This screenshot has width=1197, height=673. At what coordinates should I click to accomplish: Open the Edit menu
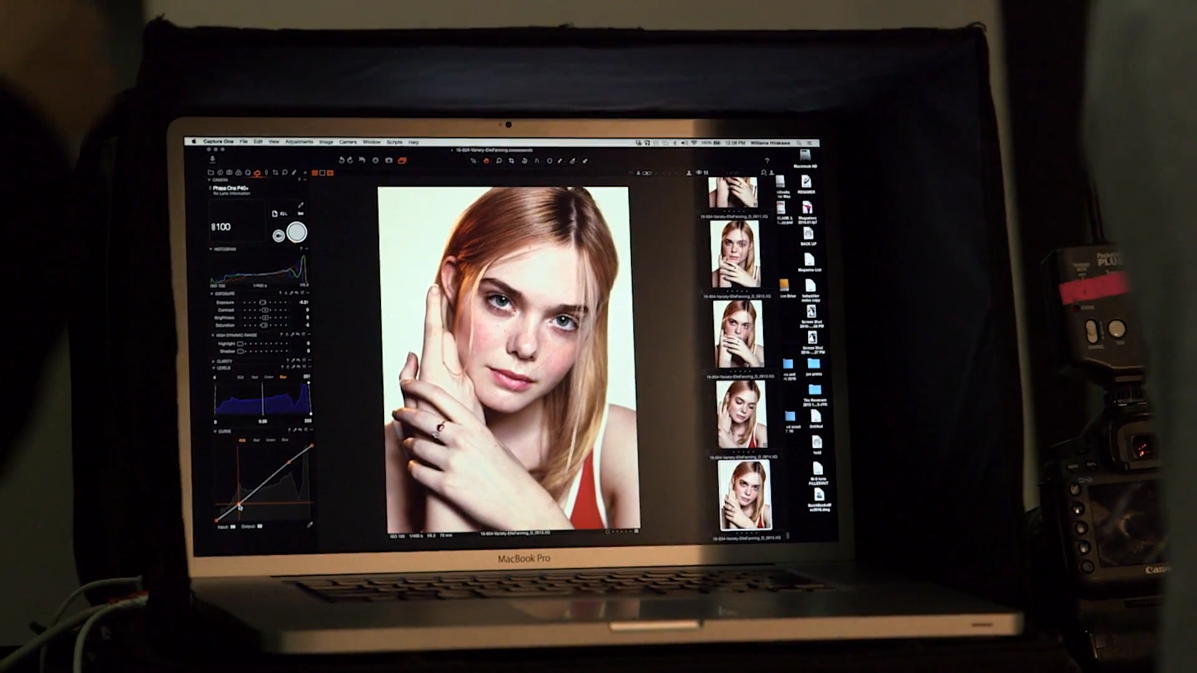click(258, 141)
